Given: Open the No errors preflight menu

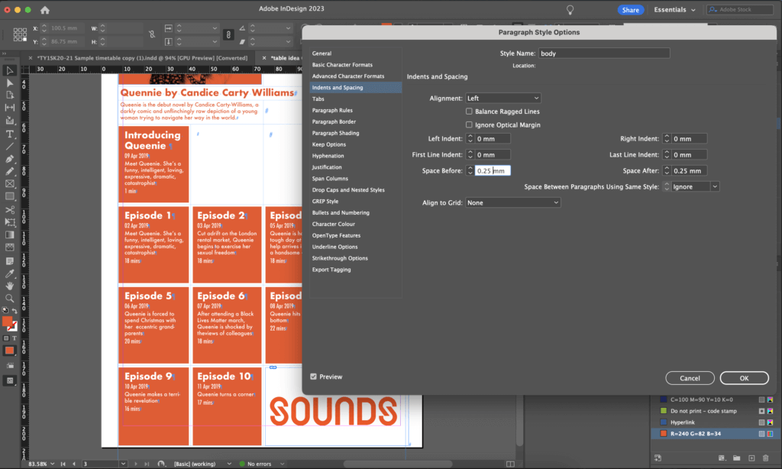Looking at the screenshot, I should tap(283, 464).
